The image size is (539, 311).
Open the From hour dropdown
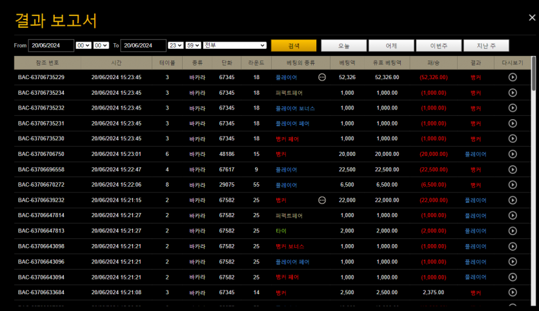(83, 45)
